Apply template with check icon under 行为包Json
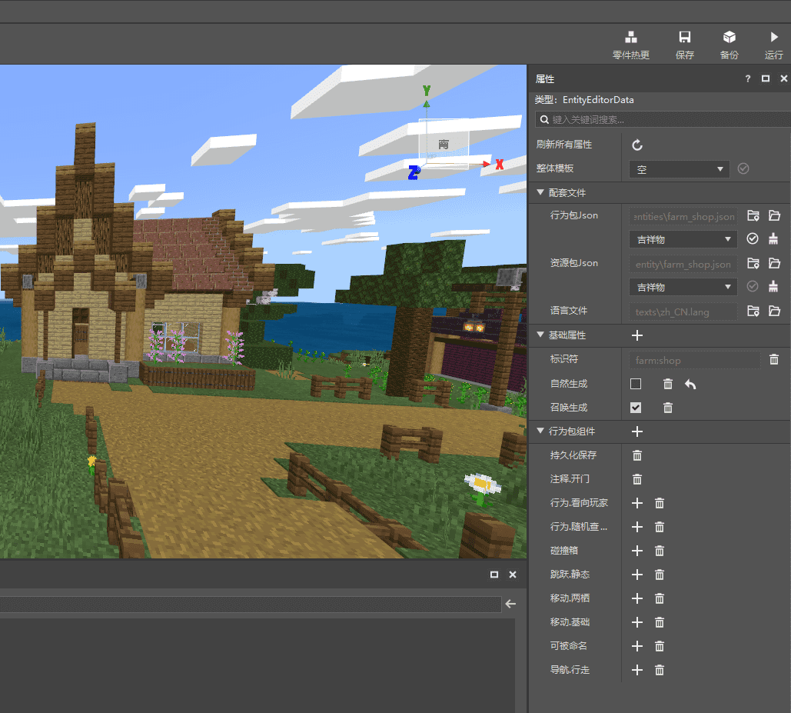 point(752,238)
